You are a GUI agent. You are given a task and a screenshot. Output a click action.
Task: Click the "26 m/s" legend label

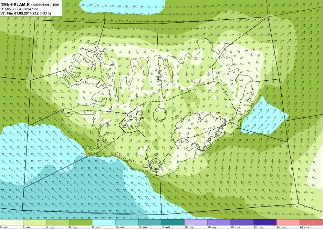point(305,227)
